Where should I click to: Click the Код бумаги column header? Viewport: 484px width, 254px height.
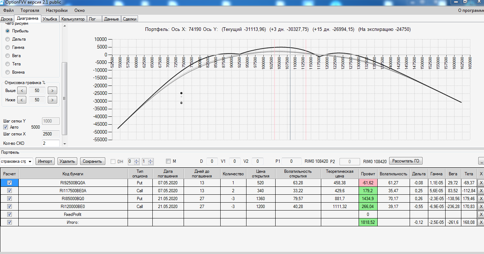[x=73, y=174]
